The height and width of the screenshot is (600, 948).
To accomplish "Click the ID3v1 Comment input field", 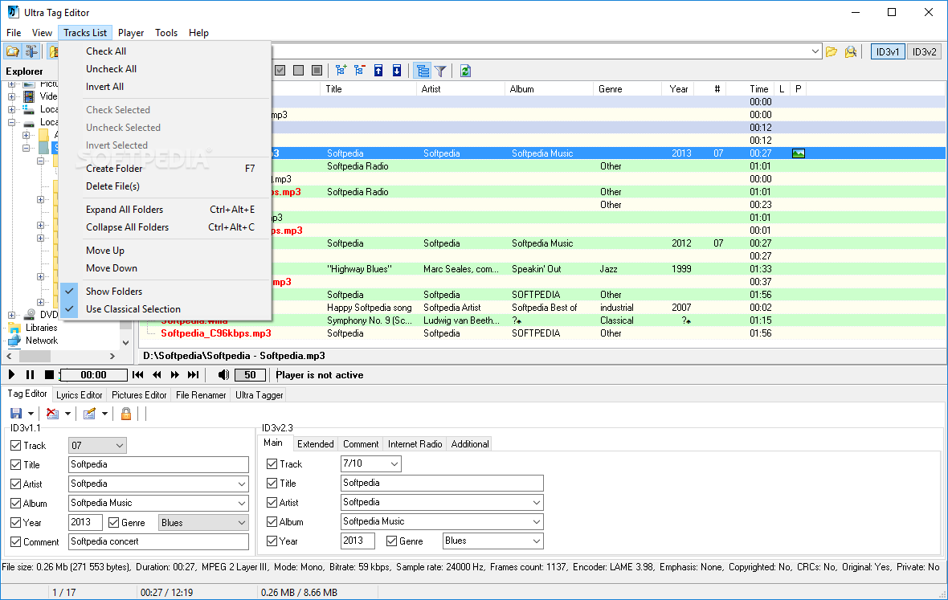I will (x=158, y=542).
